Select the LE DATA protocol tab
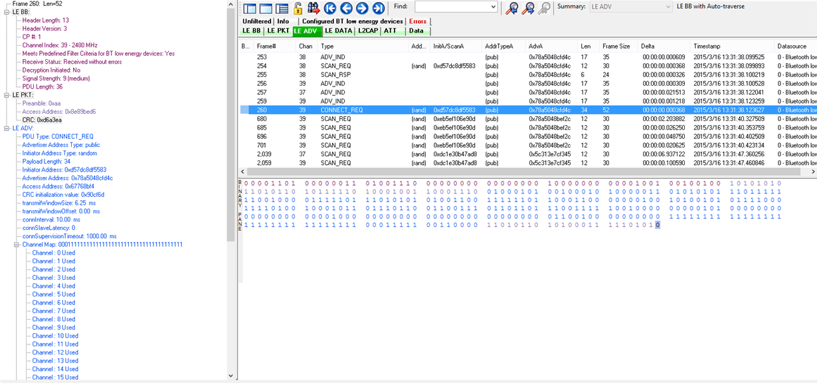817x383 pixels. click(339, 31)
